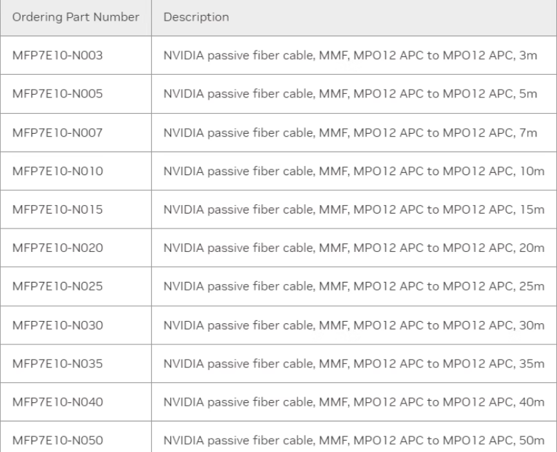
Task: Click the 3m fiber cable description
Action: click(x=350, y=56)
